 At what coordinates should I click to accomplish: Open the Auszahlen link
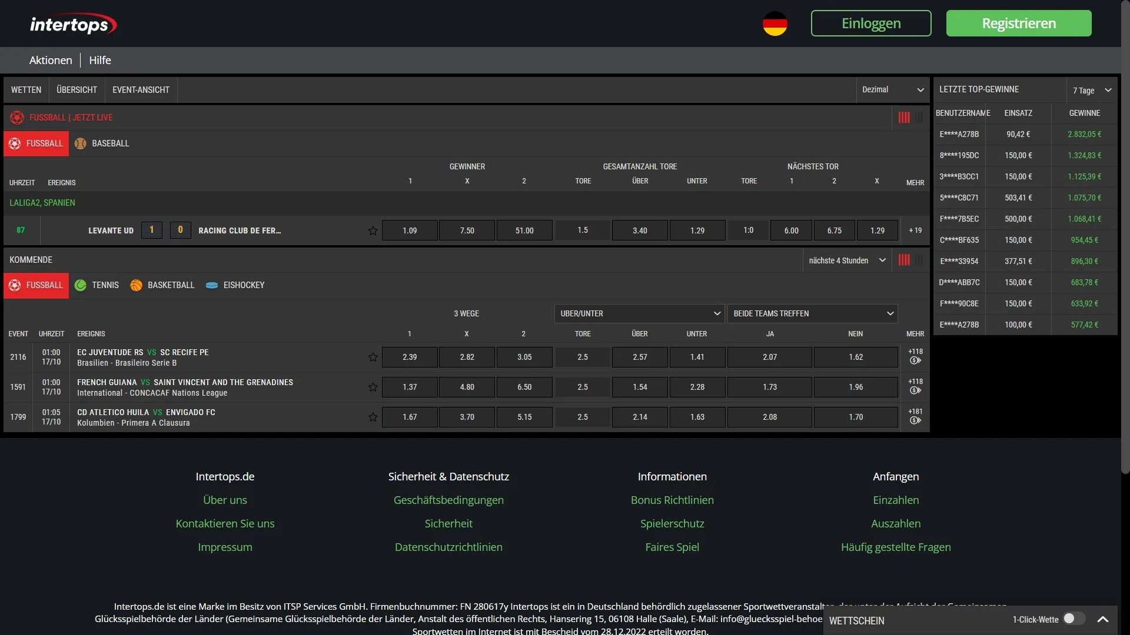[896, 523]
